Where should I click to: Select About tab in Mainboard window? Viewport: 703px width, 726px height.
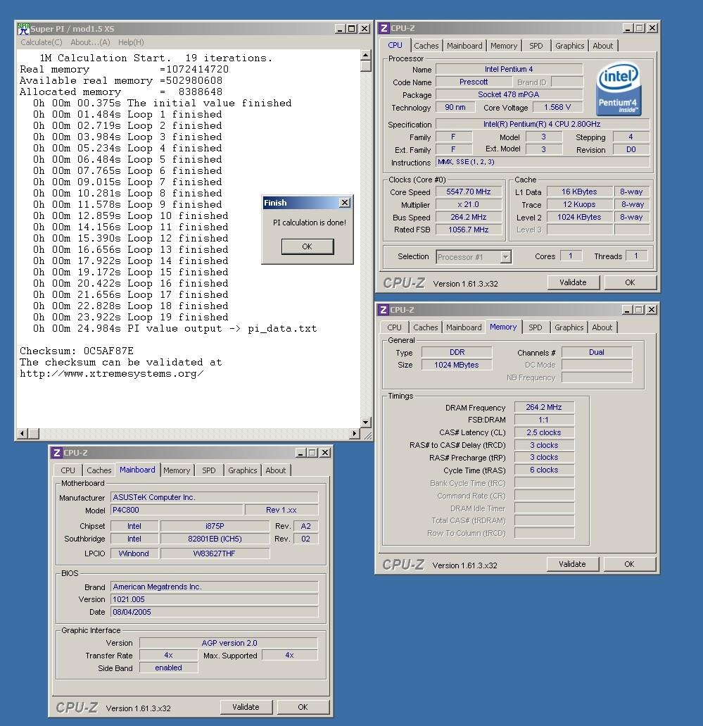pos(275,470)
